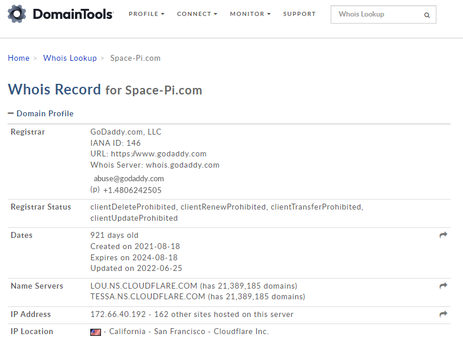Navigate to Home breadcrumb link
This screenshot has width=463, height=340.
coord(19,58)
